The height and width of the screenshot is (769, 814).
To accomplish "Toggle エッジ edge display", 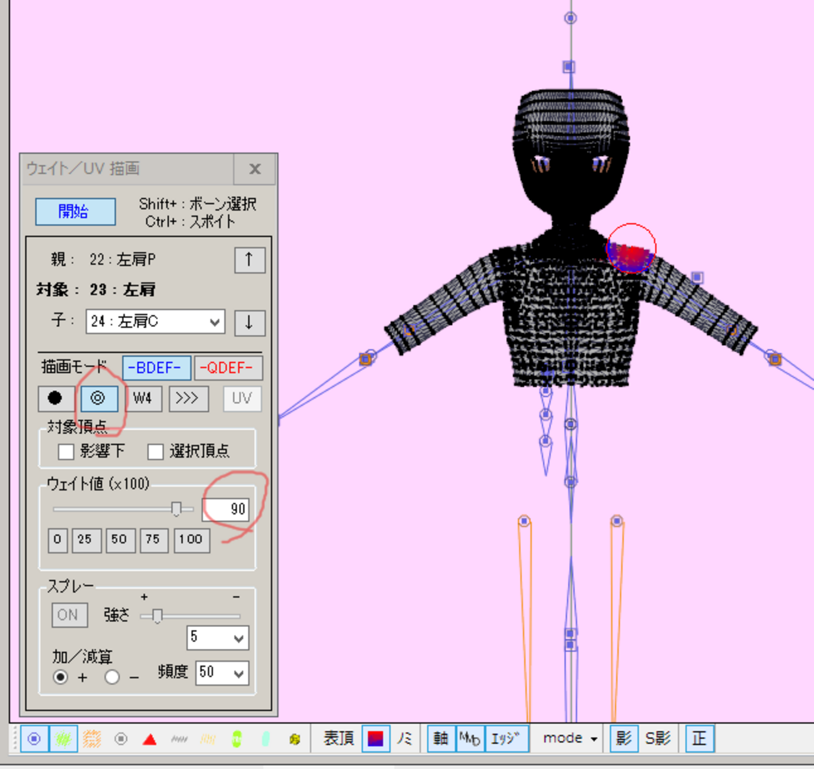I will 506,738.
